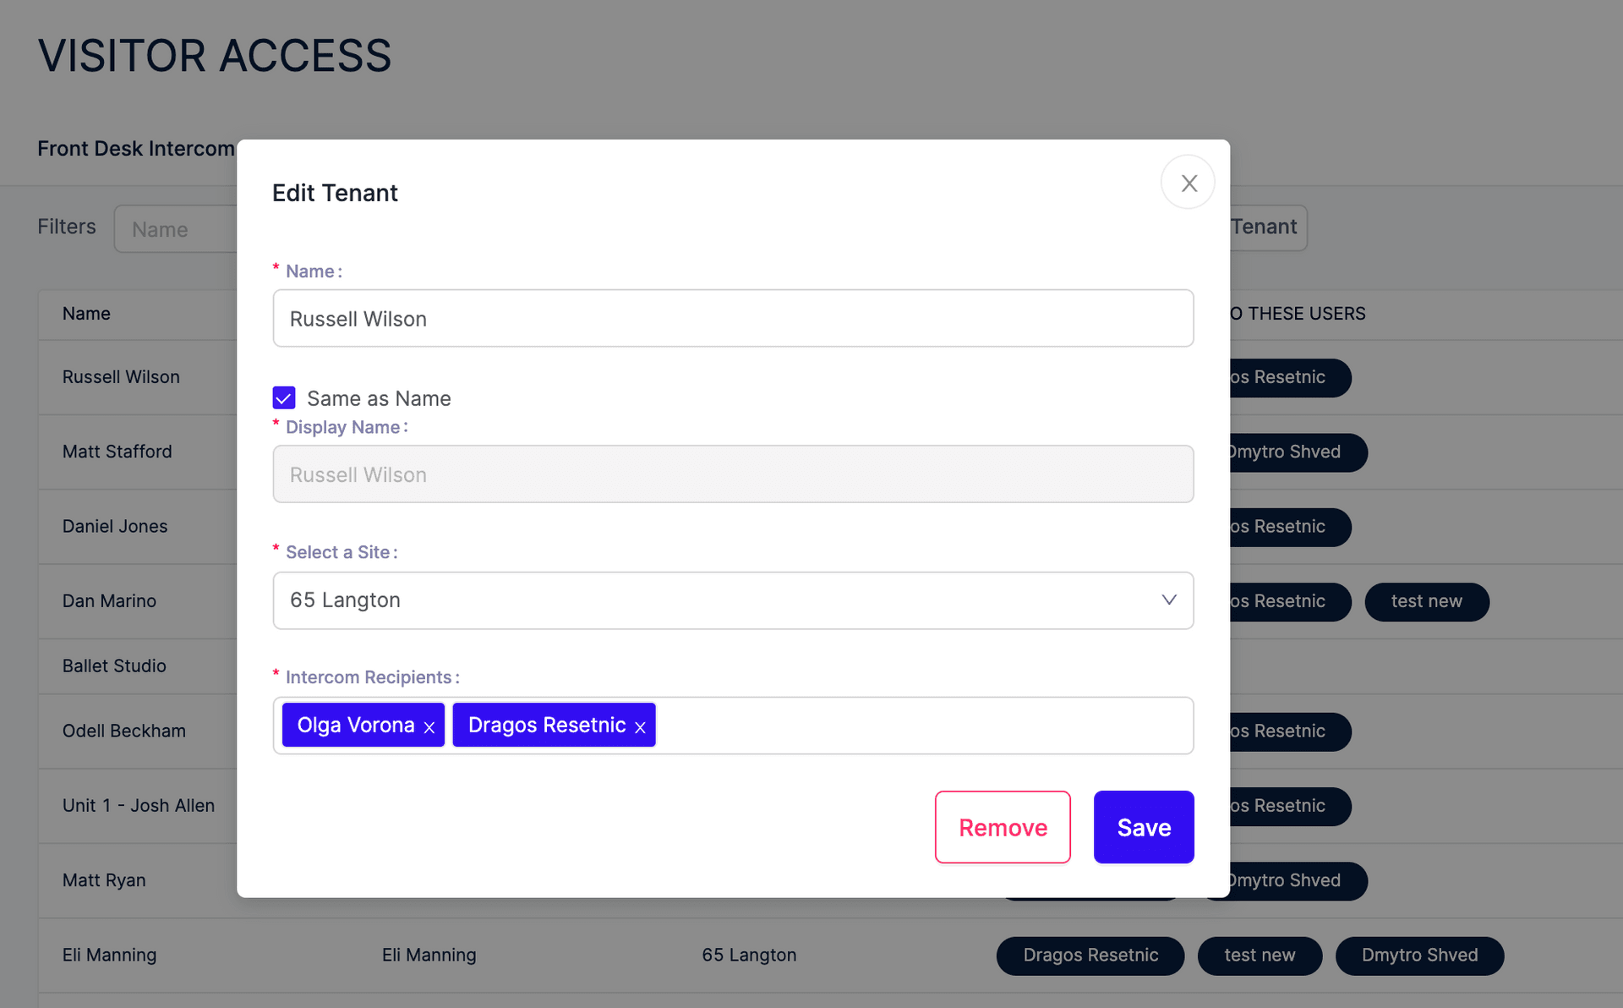Viewport: 1623px width, 1008px height.
Task: Click the Name column header
Action: tap(86, 314)
